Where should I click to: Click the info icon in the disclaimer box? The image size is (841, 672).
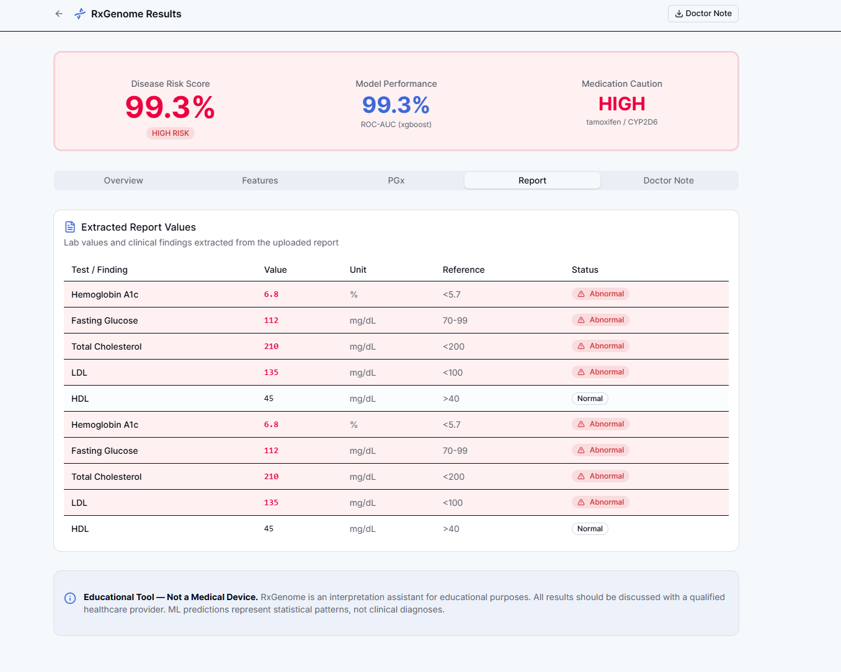70,598
